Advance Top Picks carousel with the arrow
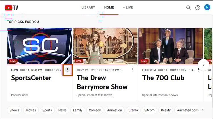The width and height of the screenshot is (213, 119). (203, 65)
